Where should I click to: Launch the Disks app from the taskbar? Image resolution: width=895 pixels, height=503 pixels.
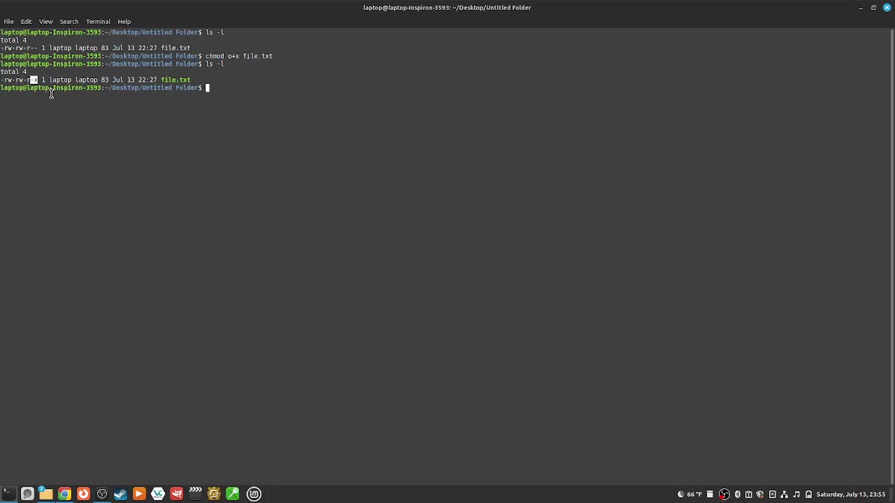(27, 494)
